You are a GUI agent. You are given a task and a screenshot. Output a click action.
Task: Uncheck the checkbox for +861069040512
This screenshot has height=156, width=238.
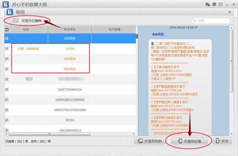coord(7,130)
